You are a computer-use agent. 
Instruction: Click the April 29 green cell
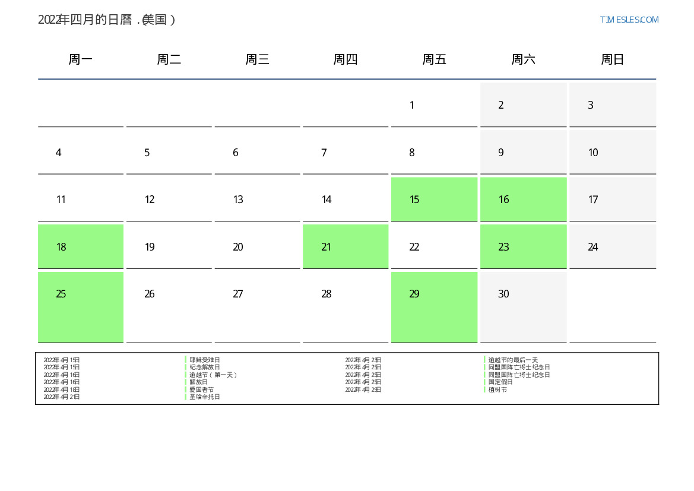pos(434,306)
